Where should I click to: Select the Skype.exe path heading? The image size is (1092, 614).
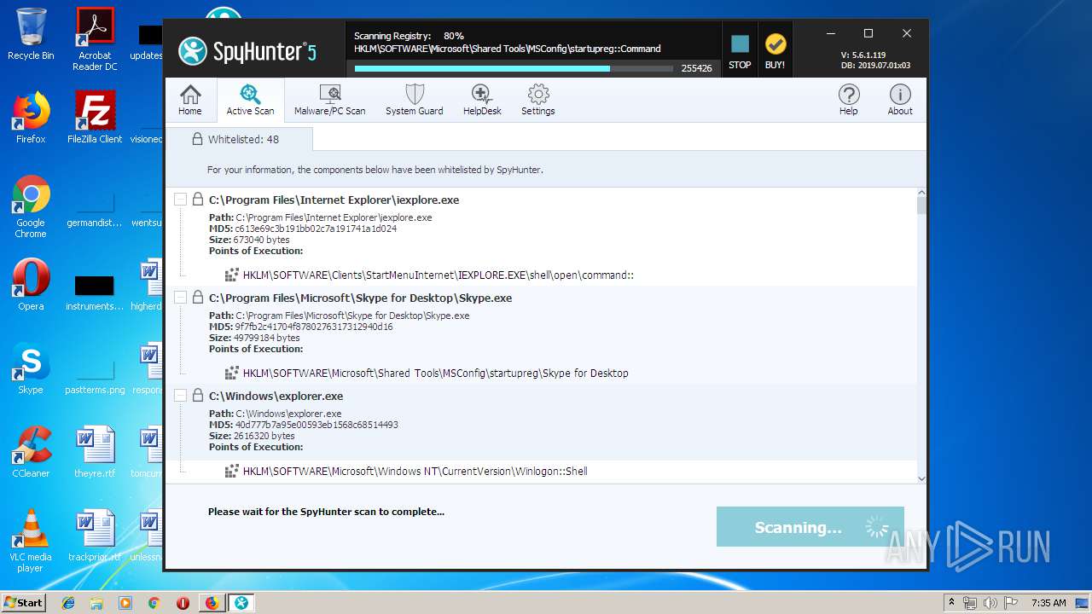tap(361, 298)
